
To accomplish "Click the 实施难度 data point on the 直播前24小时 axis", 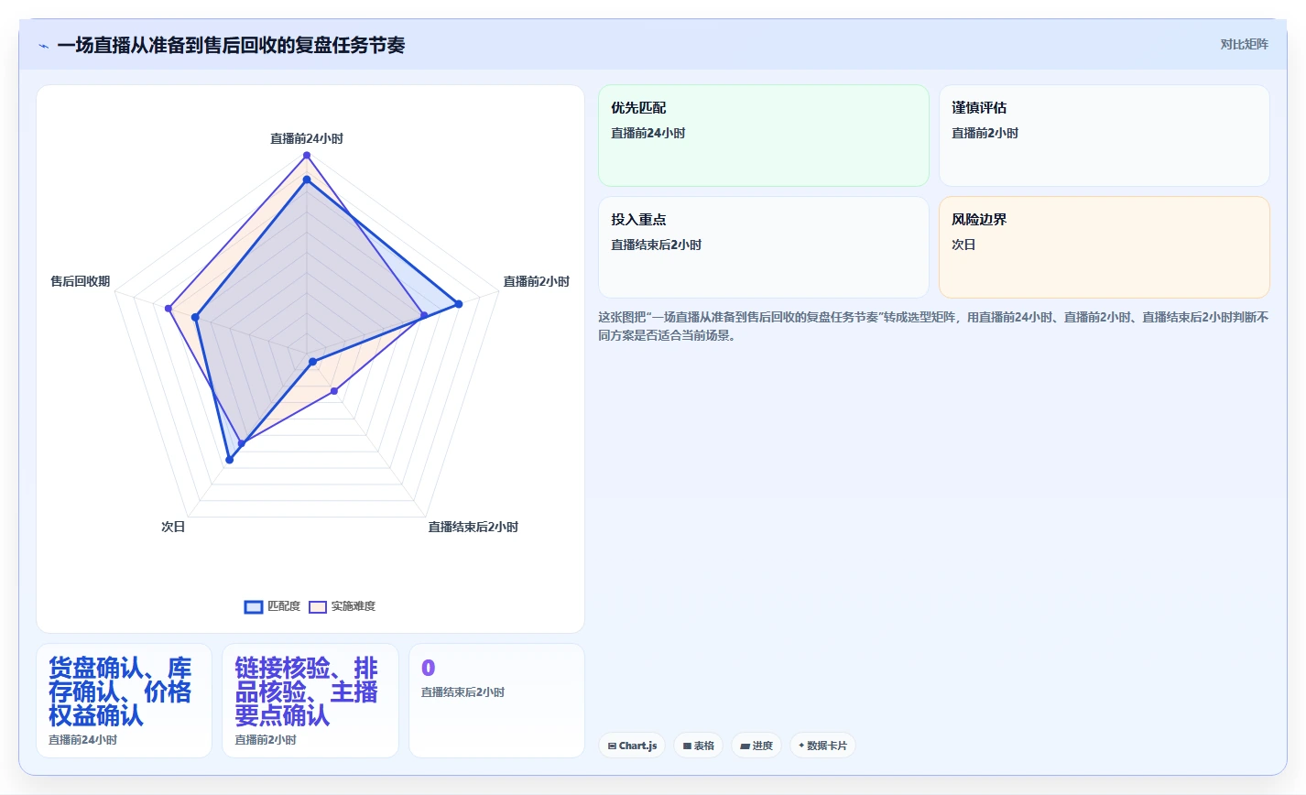I will coord(307,156).
